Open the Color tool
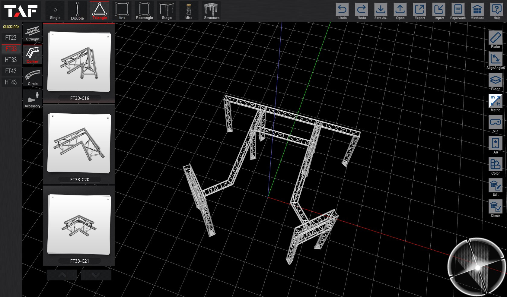 click(x=496, y=166)
